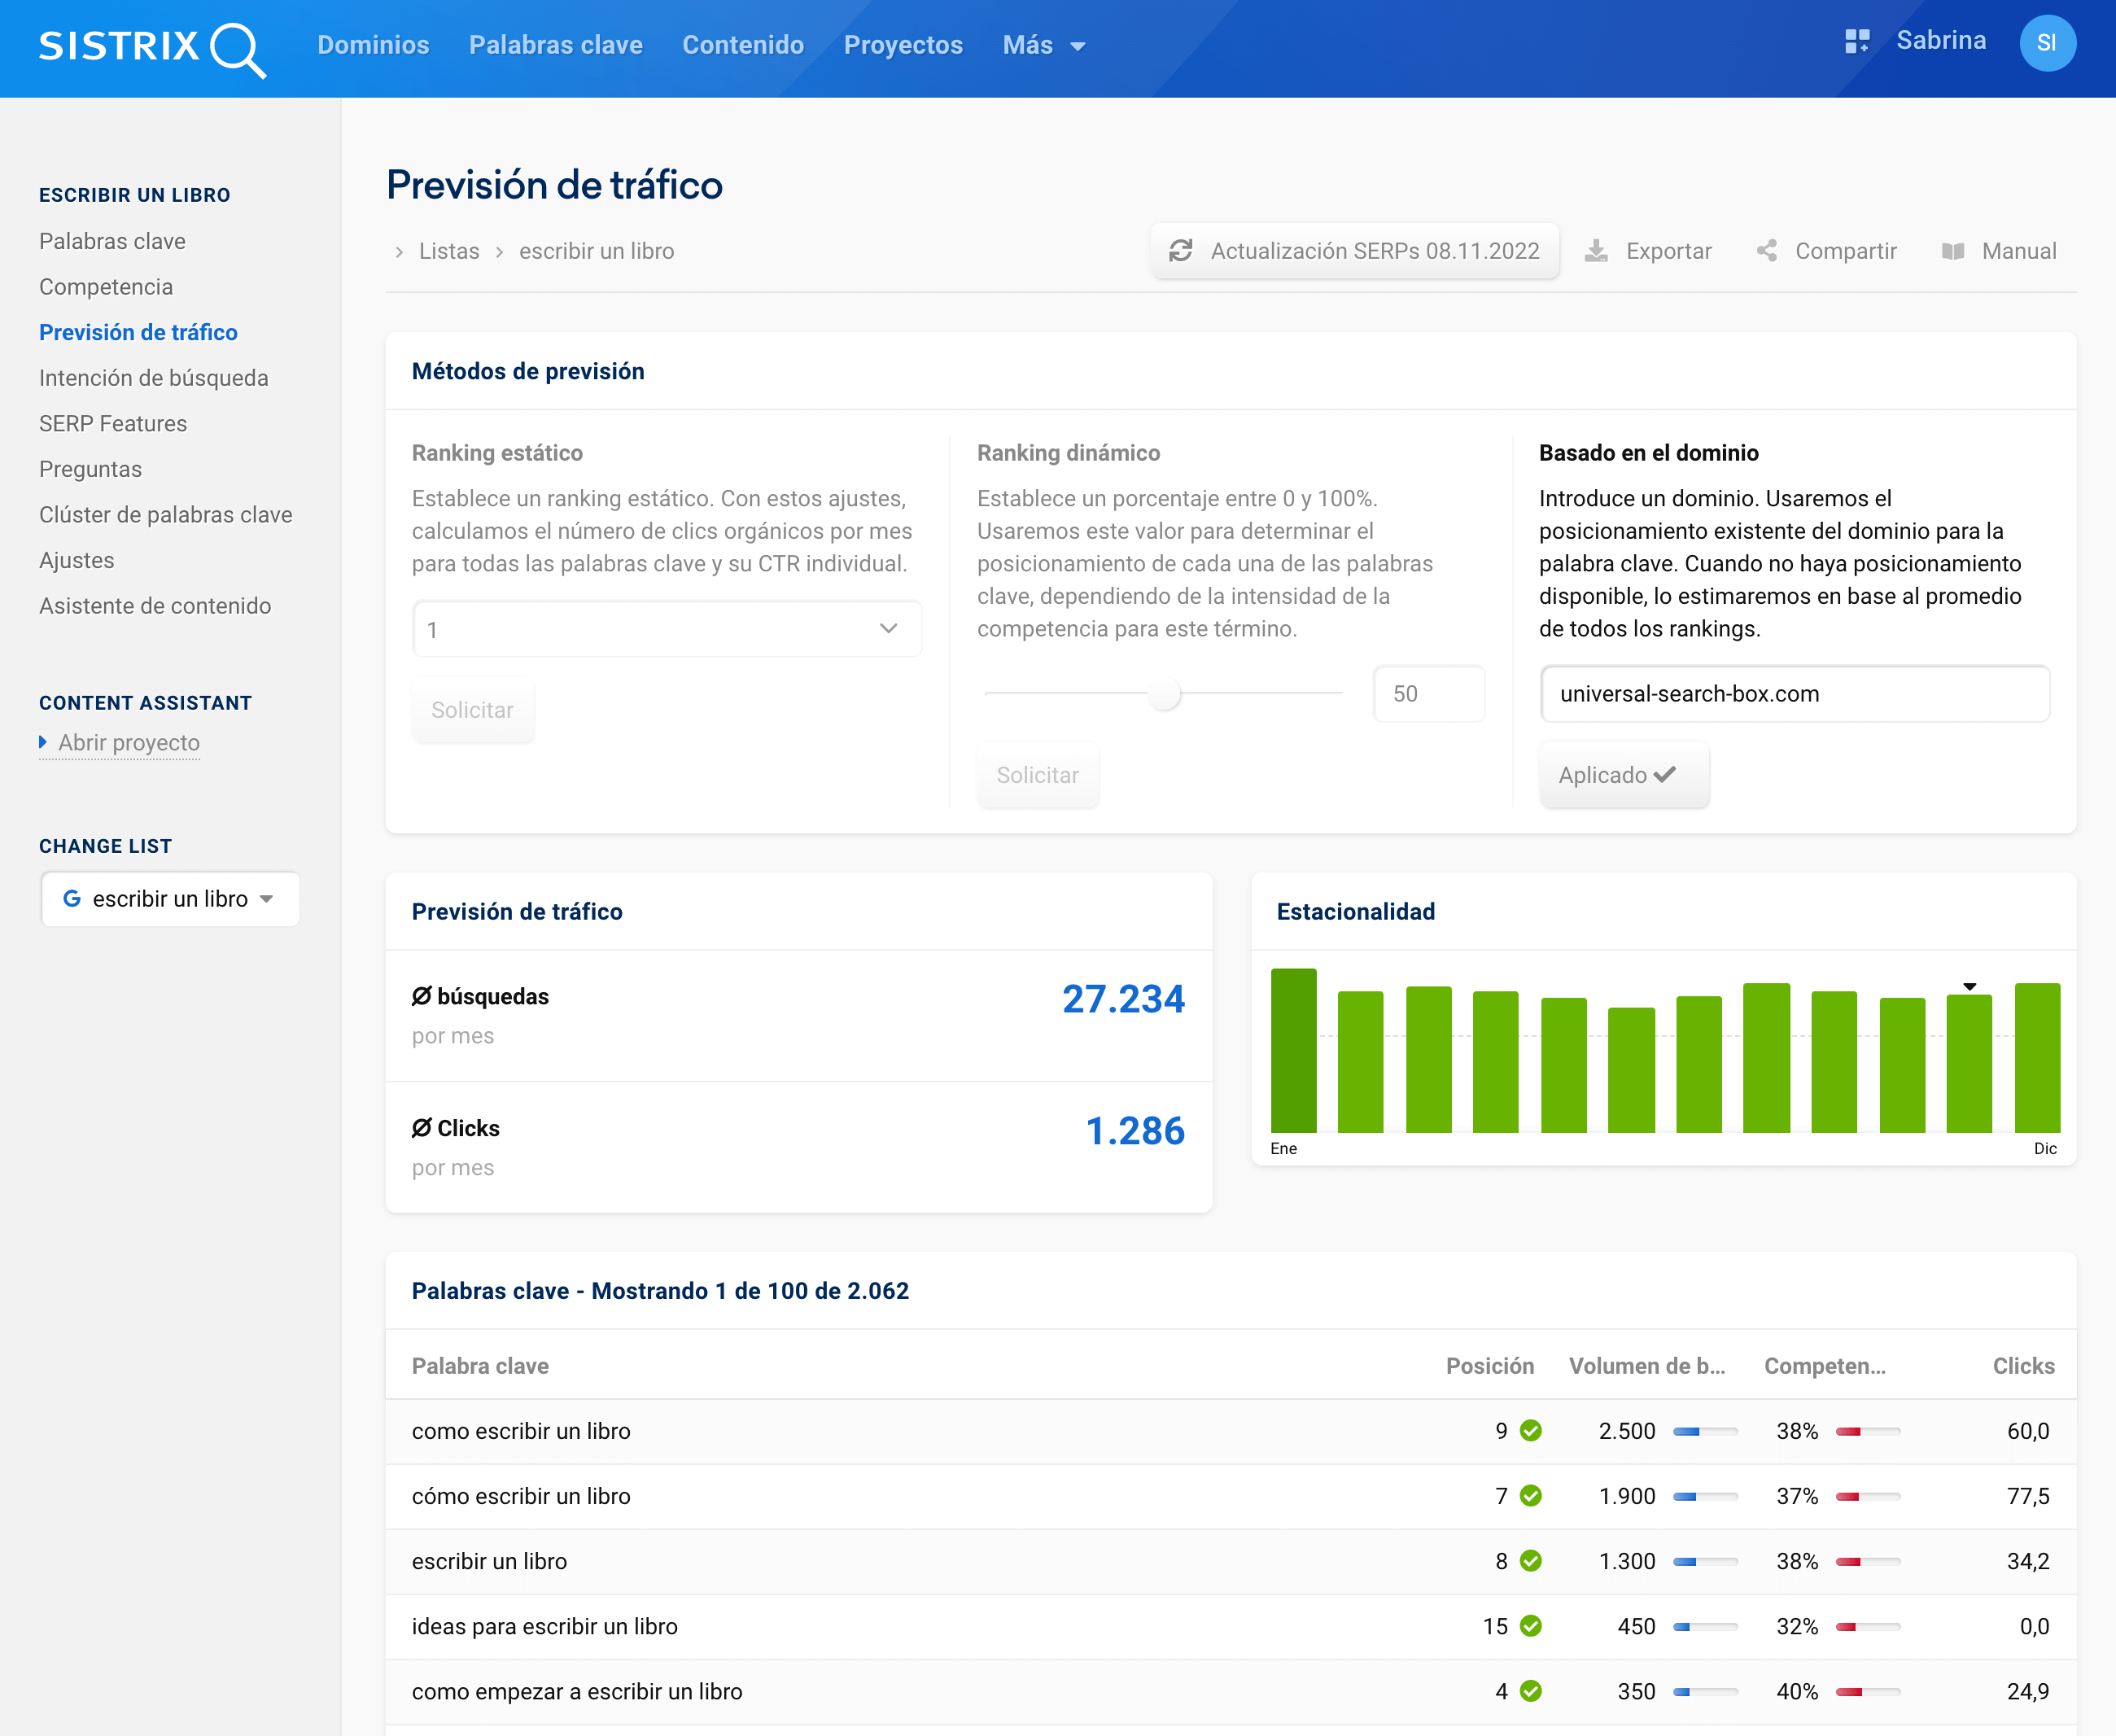Click the SI user avatar
Viewport: 2116px width, 1736px height.
click(2046, 43)
